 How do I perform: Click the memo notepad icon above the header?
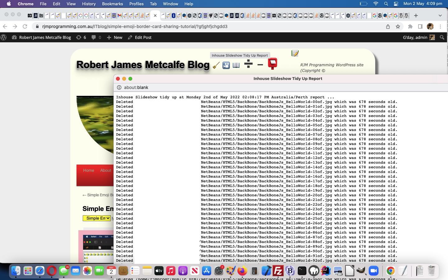coord(295,53)
